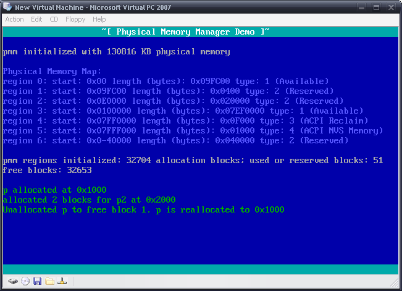Click the Virtual PC icon in title bar
This screenshot has width=402, height=291.
click(x=7, y=7)
